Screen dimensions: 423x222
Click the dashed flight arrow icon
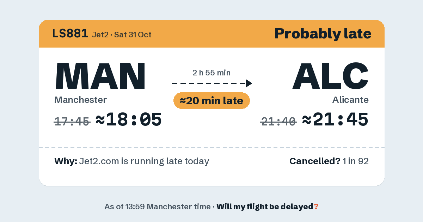click(x=212, y=83)
